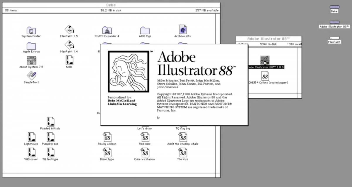Select the MacPaint 1.5 application icon
The width and height of the screenshot is (352, 187).
pos(69,29)
